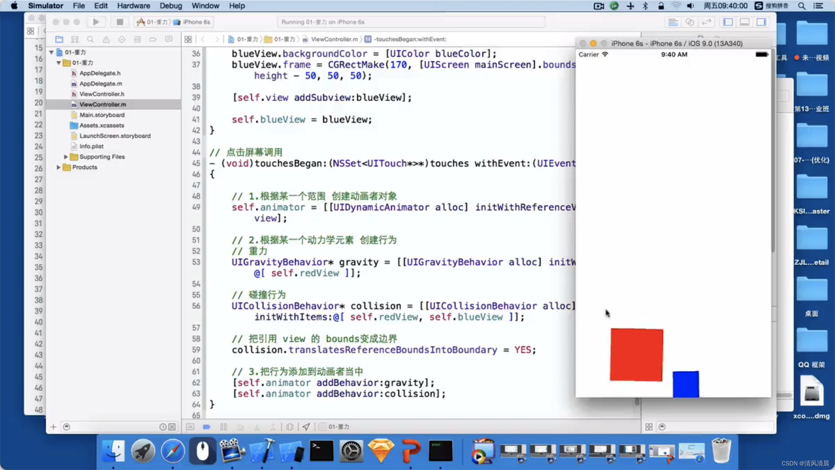835x470 pixels.
Task: Toggle breakpoints activation in debug bar
Action: click(207, 427)
